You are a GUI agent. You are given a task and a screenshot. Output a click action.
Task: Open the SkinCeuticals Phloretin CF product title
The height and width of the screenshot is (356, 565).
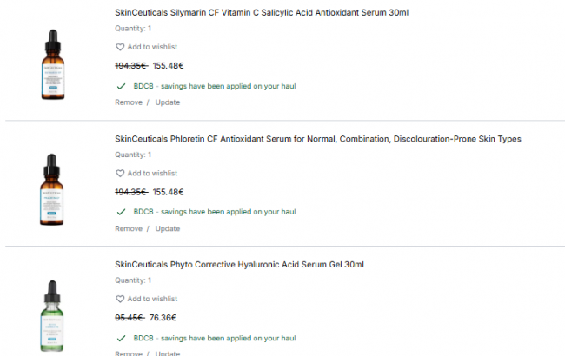click(317, 139)
